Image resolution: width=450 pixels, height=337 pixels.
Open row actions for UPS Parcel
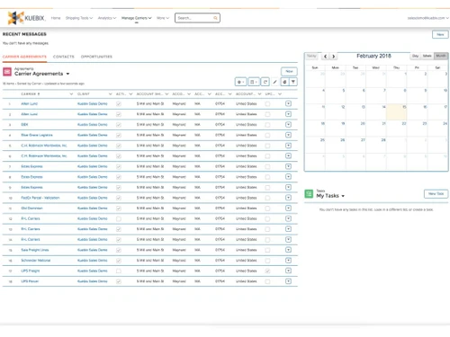click(x=288, y=281)
